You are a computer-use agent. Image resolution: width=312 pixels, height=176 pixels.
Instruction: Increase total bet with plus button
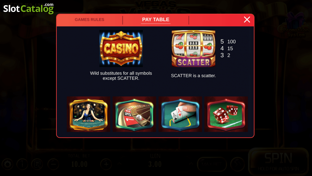(x=106, y=164)
